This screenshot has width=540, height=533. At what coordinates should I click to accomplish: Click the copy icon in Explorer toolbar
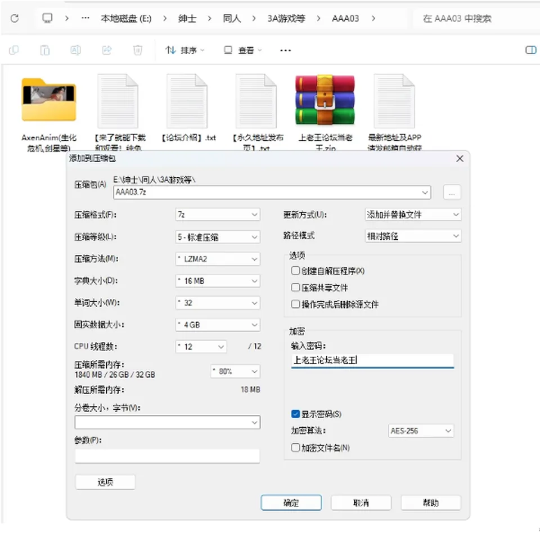tap(13, 50)
